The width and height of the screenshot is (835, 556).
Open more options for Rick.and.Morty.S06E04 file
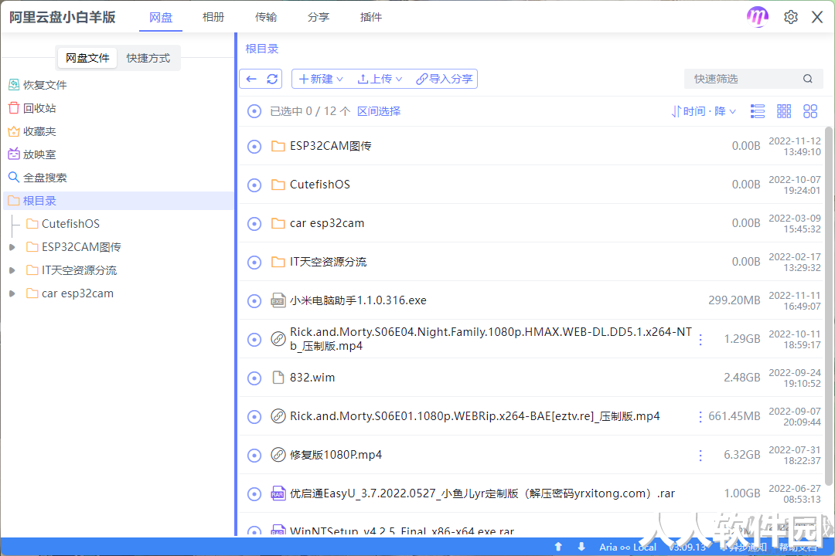pos(700,340)
